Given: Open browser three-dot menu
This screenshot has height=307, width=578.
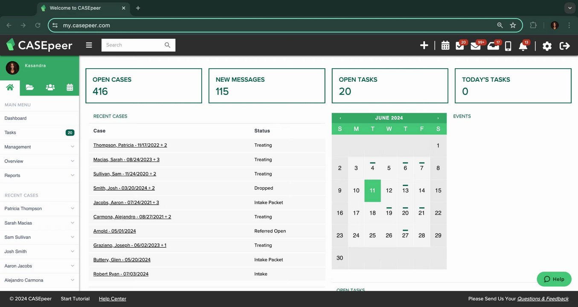Looking at the screenshot, I should pos(569,25).
